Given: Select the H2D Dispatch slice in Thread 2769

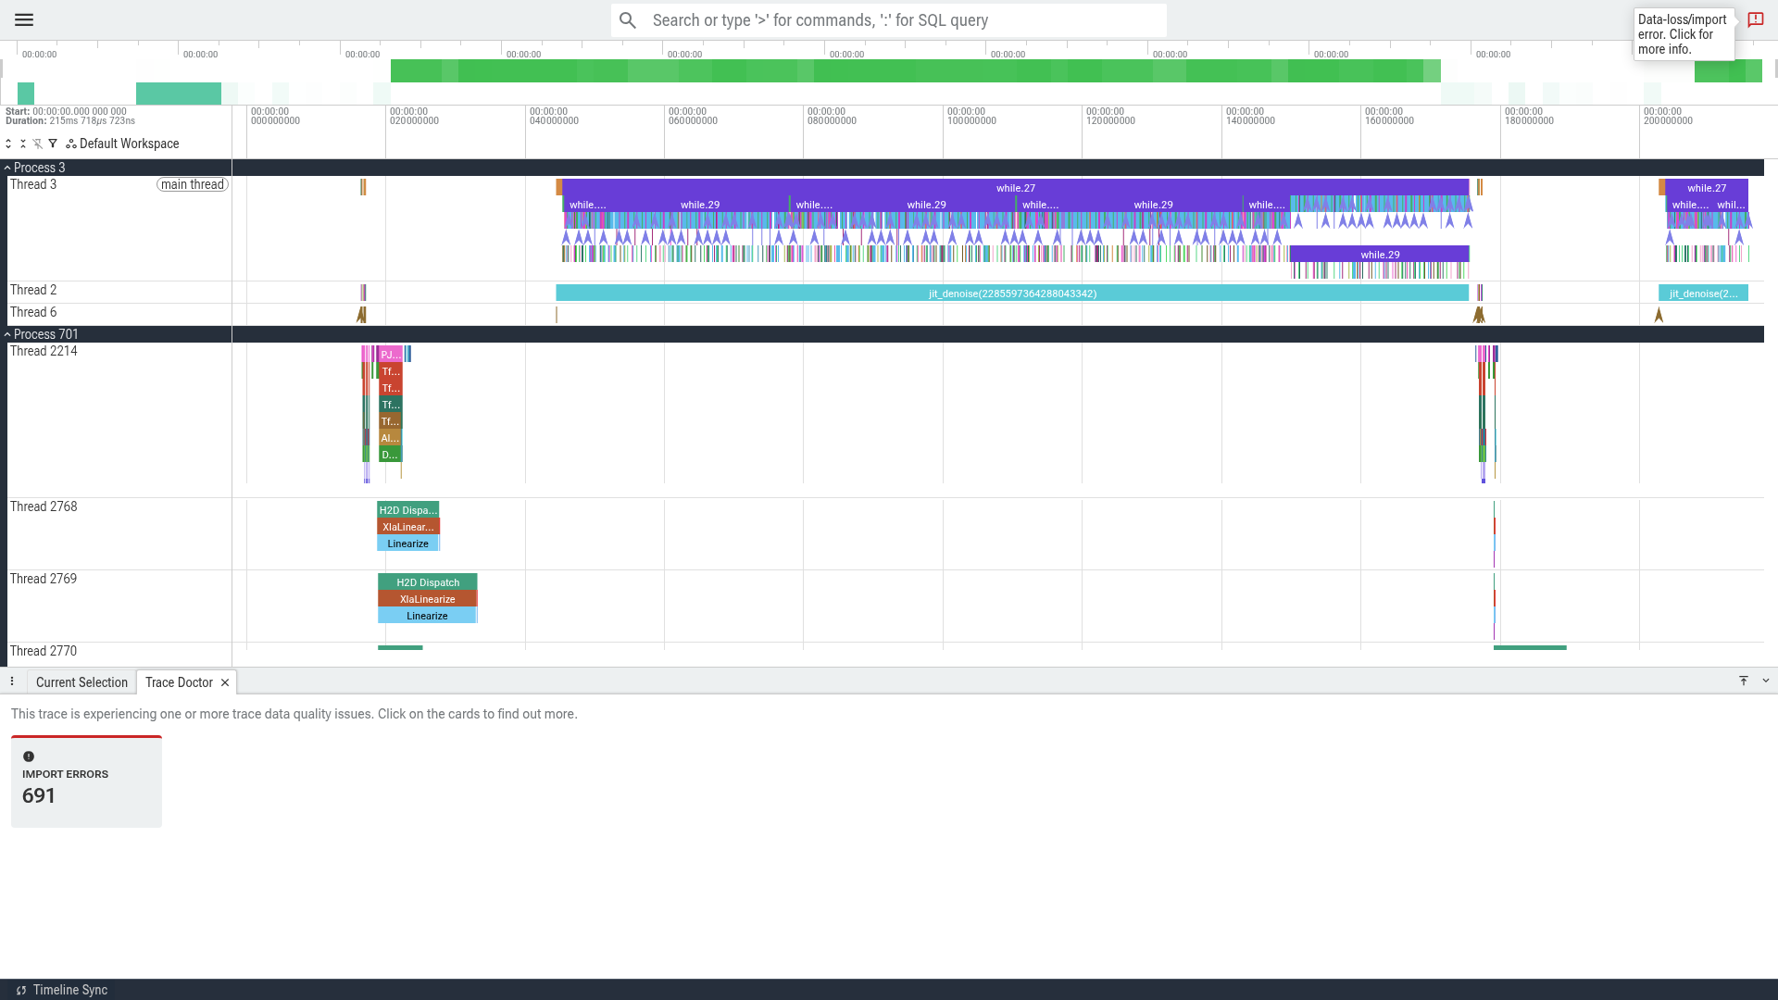Looking at the screenshot, I should [428, 582].
